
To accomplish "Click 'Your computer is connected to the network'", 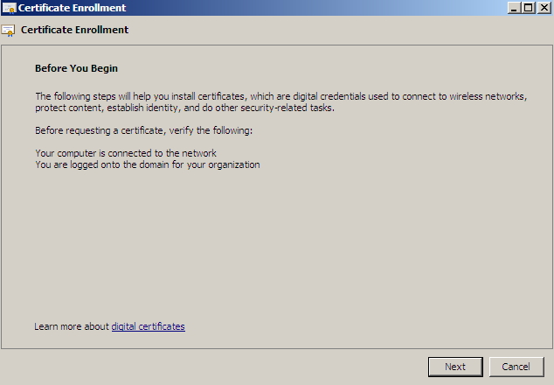I will click(x=125, y=153).
